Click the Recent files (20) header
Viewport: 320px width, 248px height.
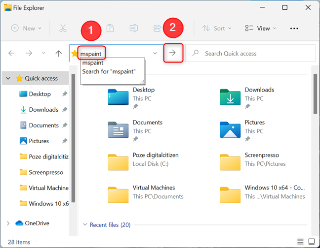(x=110, y=225)
